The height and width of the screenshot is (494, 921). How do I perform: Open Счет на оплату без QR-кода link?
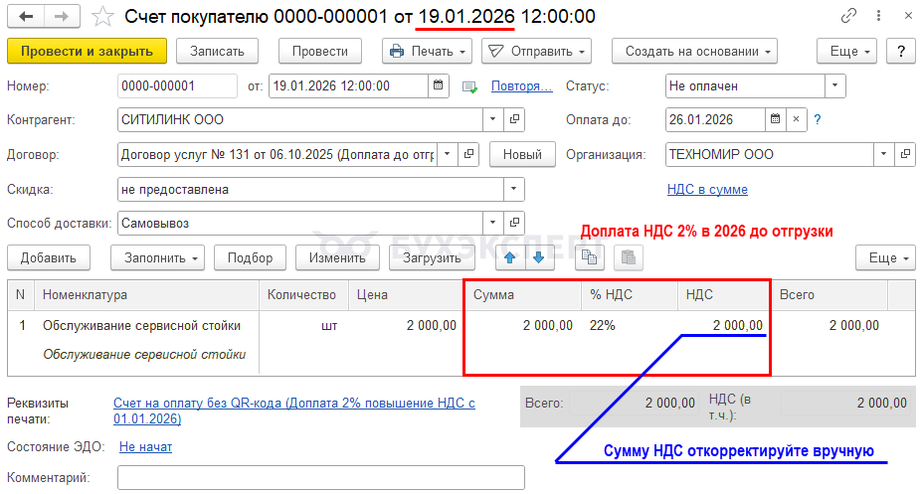[294, 411]
